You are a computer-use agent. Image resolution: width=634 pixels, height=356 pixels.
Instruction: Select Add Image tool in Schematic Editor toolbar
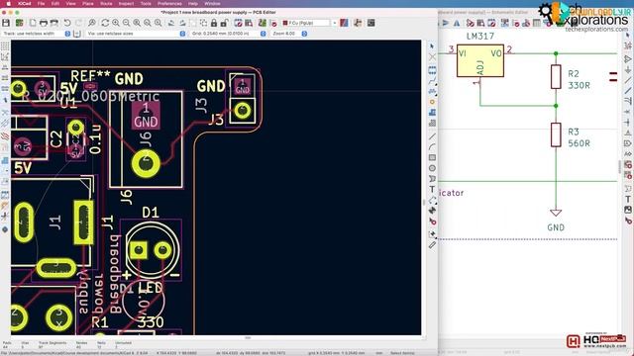tap(627, 210)
